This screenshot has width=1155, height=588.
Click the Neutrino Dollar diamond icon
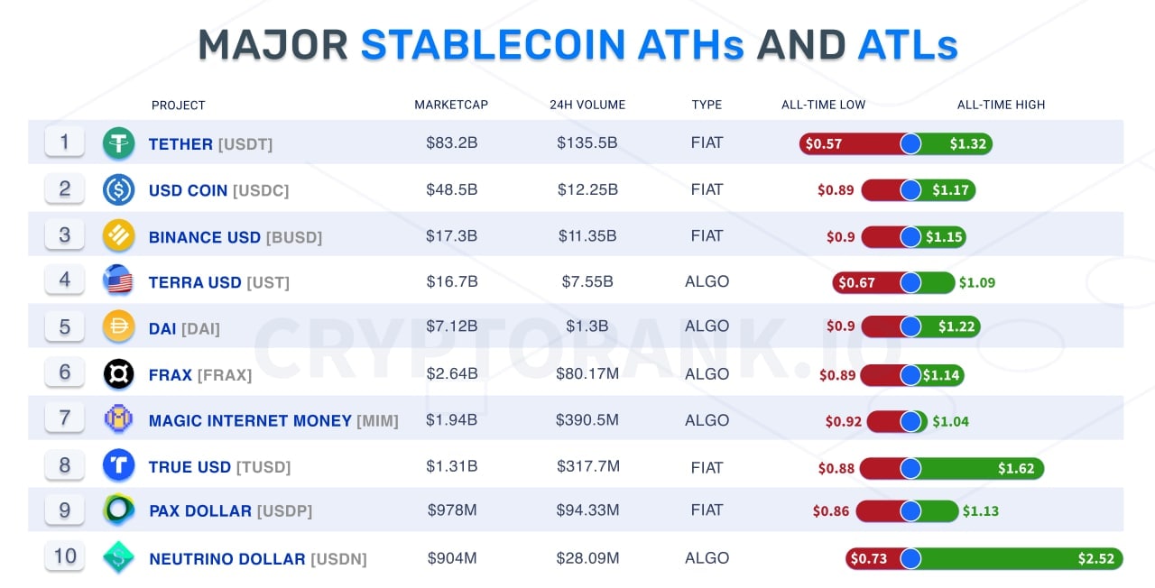coord(118,558)
